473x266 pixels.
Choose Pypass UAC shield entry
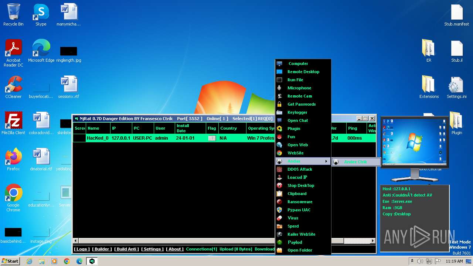tap(303, 210)
